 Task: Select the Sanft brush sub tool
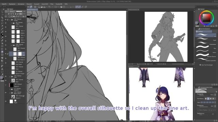[206, 39]
